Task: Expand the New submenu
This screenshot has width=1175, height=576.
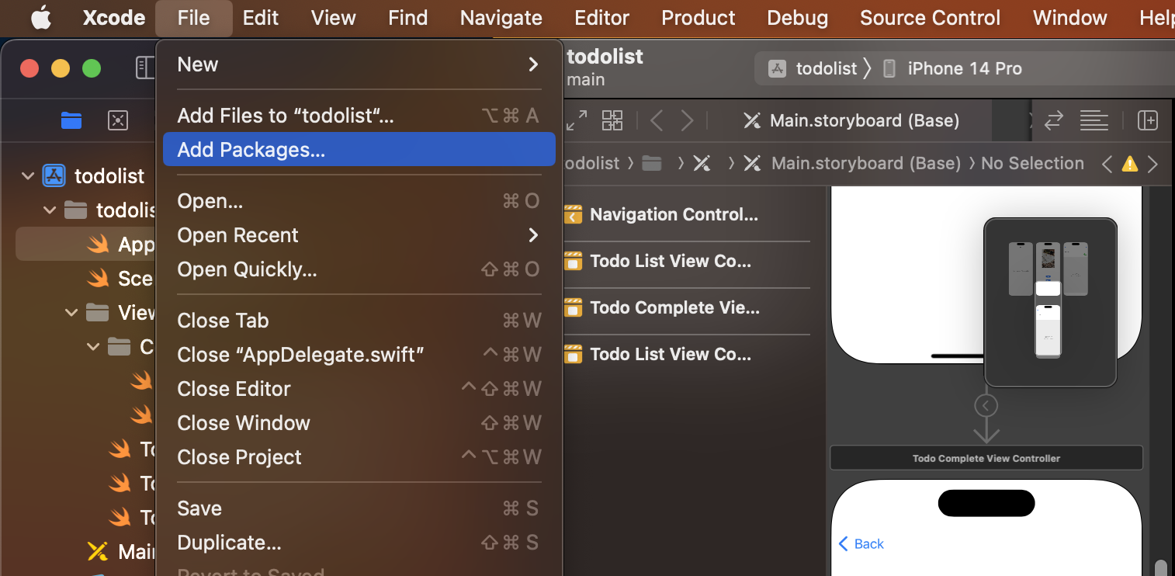Action: [359, 64]
